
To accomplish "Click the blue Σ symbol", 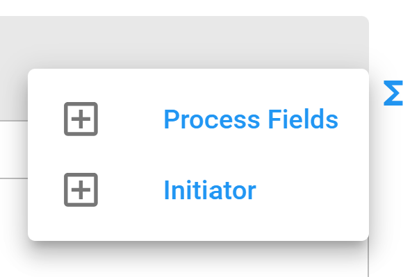I will 393,93.
